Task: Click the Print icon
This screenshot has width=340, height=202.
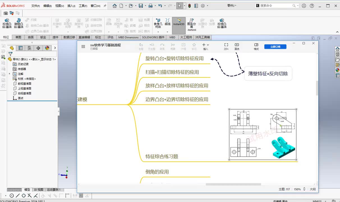Action: point(150,6)
